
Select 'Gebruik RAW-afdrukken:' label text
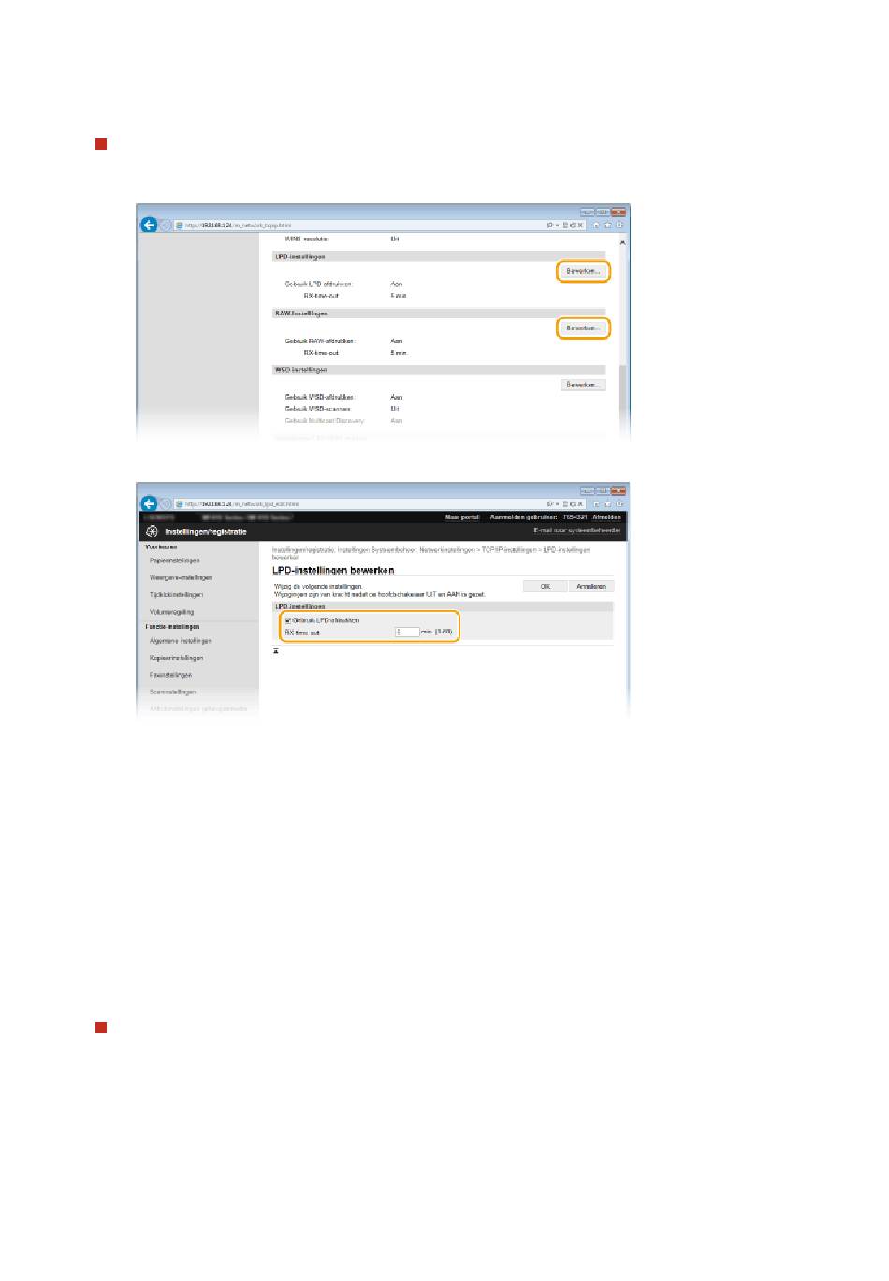tap(320, 341)
